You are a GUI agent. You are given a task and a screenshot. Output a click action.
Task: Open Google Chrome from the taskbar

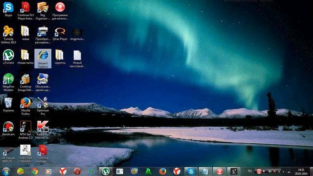(x=35, y=172)
